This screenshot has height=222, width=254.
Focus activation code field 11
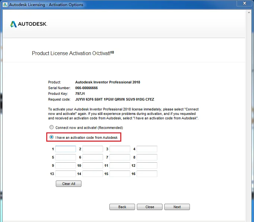120,166
